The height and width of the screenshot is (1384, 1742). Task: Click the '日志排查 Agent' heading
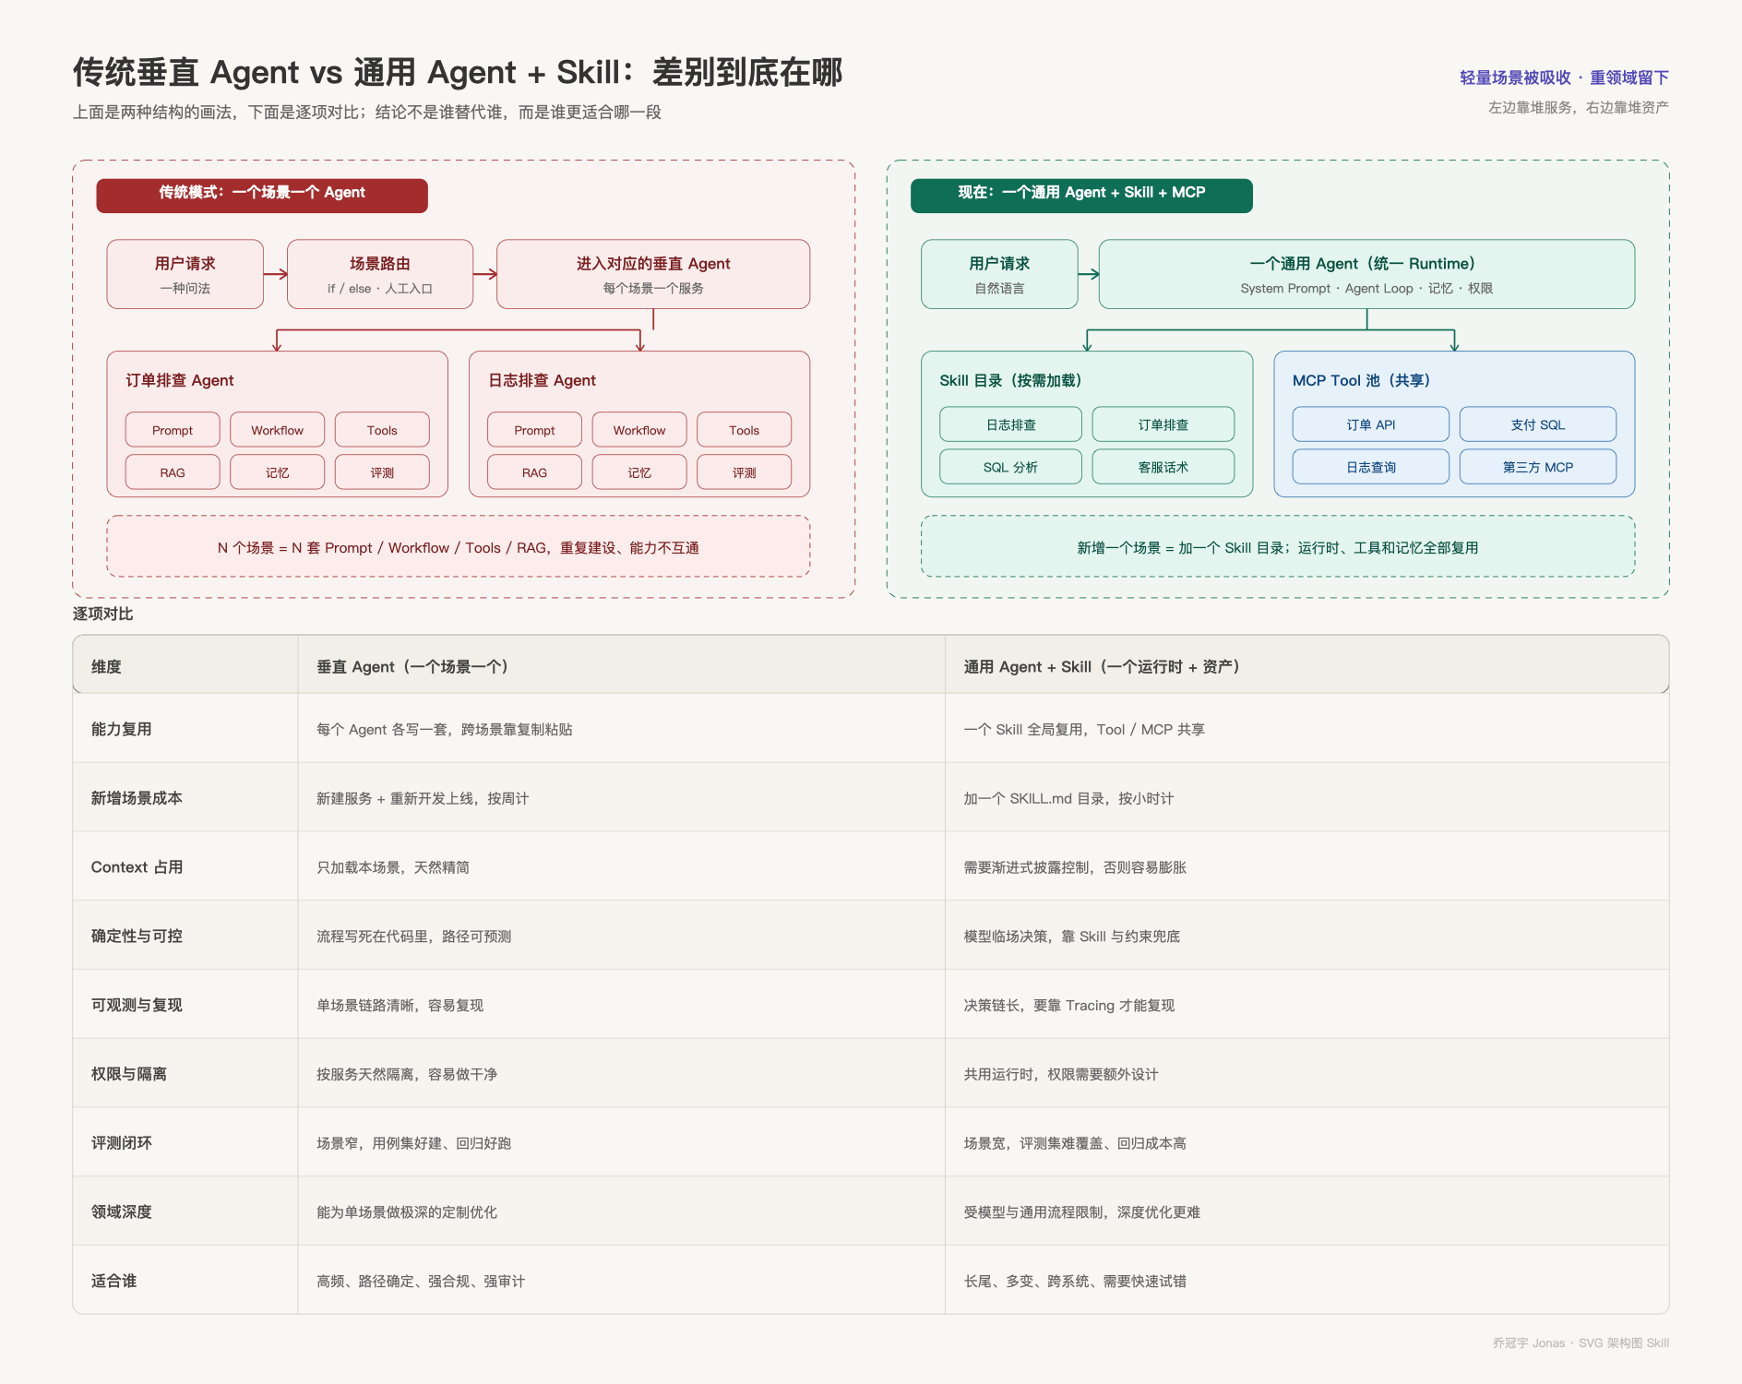[543, 380]
